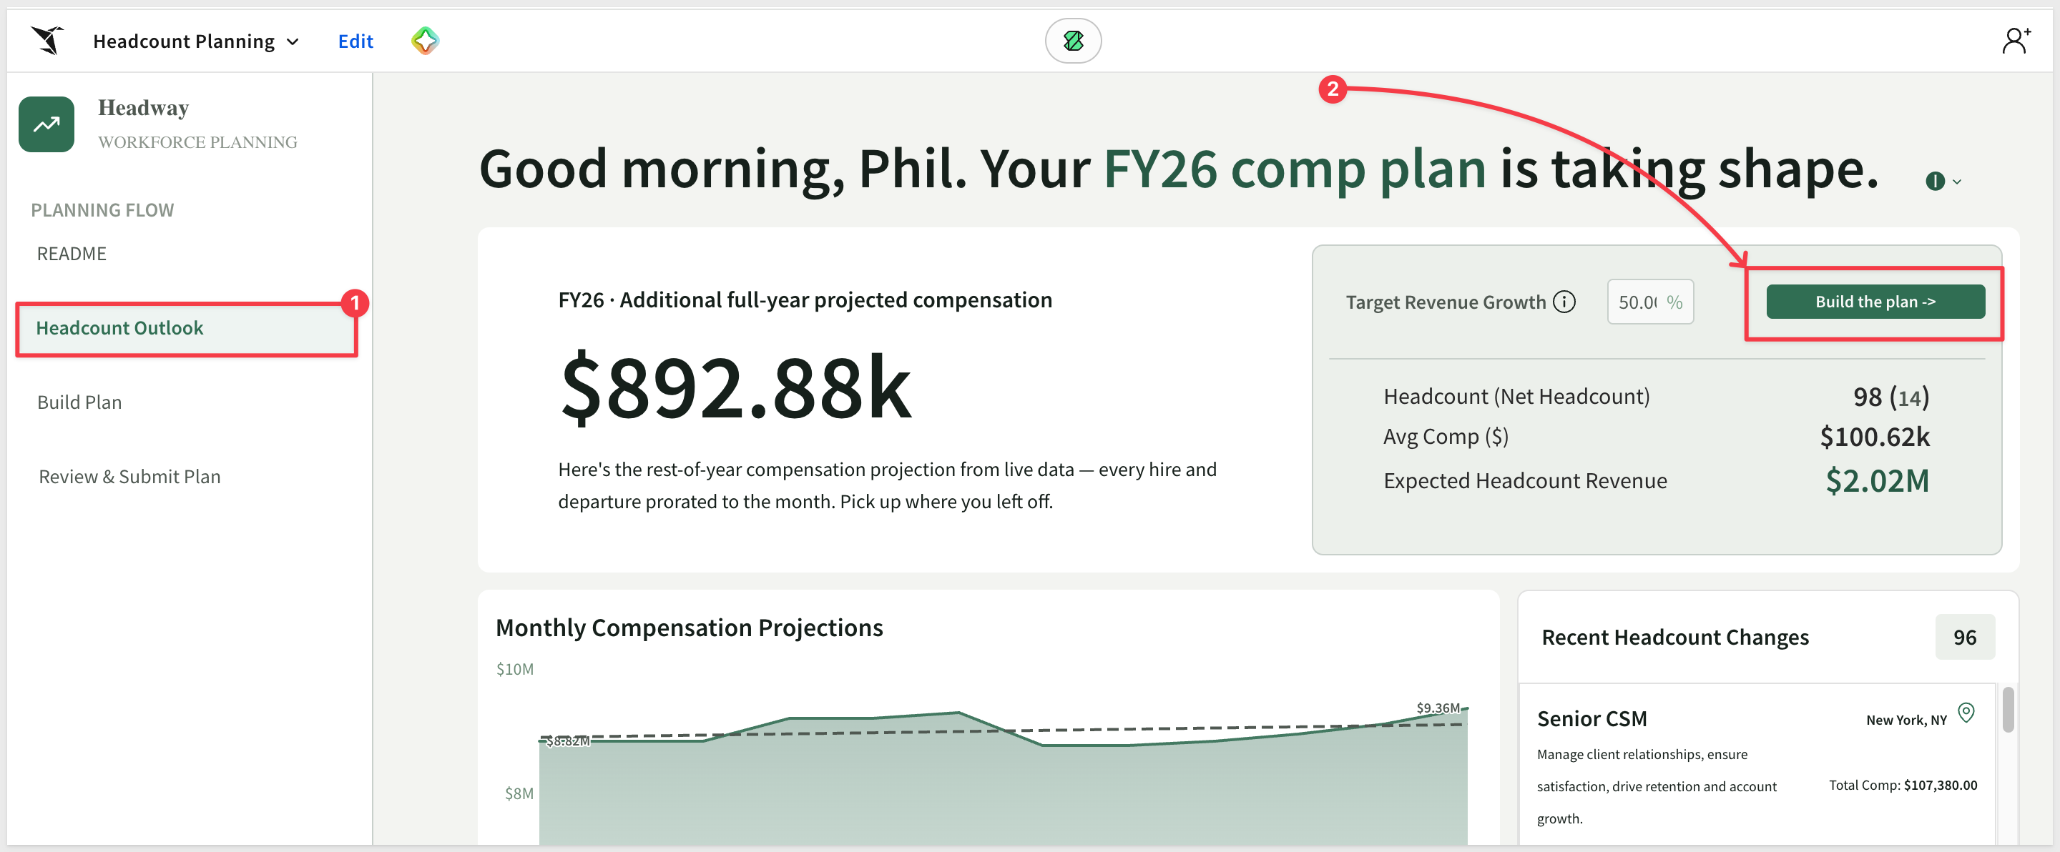This screenshot has width=2060, height=852.
Task: Click the Edit link in header
Action: tap(356, 41)
